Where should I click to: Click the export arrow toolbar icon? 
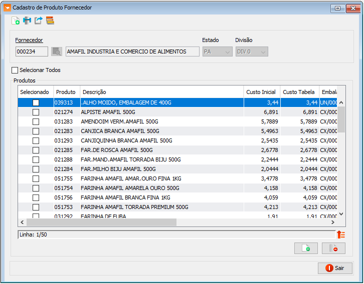point(39,20)
